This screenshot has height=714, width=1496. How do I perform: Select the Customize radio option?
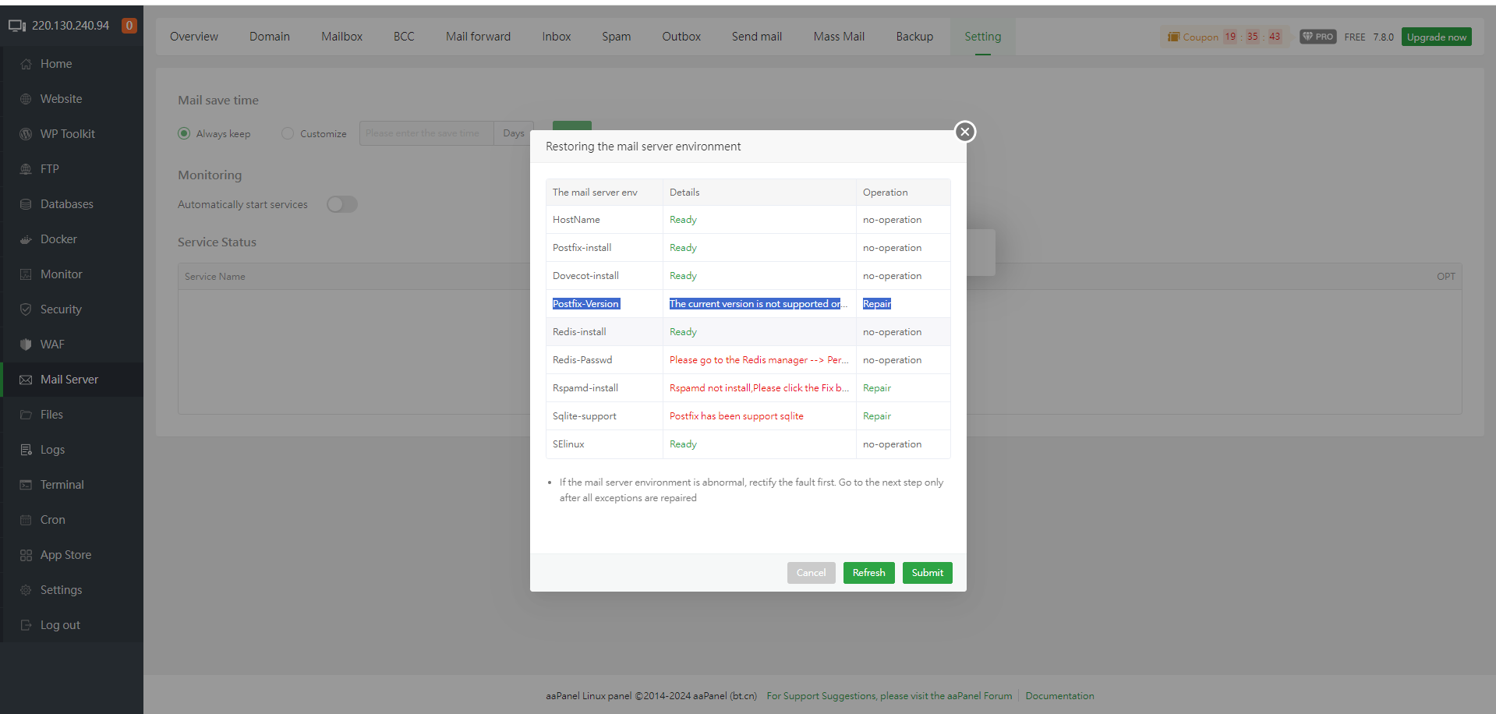point(288,133)
